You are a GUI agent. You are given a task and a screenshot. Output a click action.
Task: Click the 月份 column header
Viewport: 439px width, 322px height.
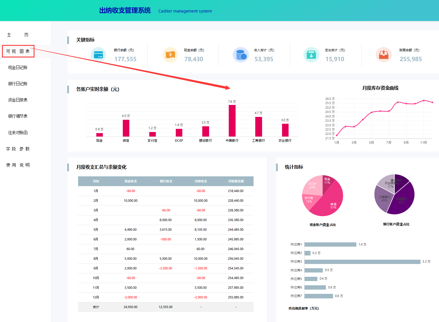(x=96, y=181)
